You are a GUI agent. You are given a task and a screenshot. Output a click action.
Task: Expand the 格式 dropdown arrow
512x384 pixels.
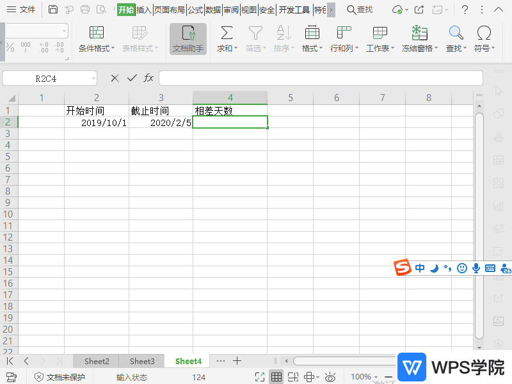pos(321,49)
